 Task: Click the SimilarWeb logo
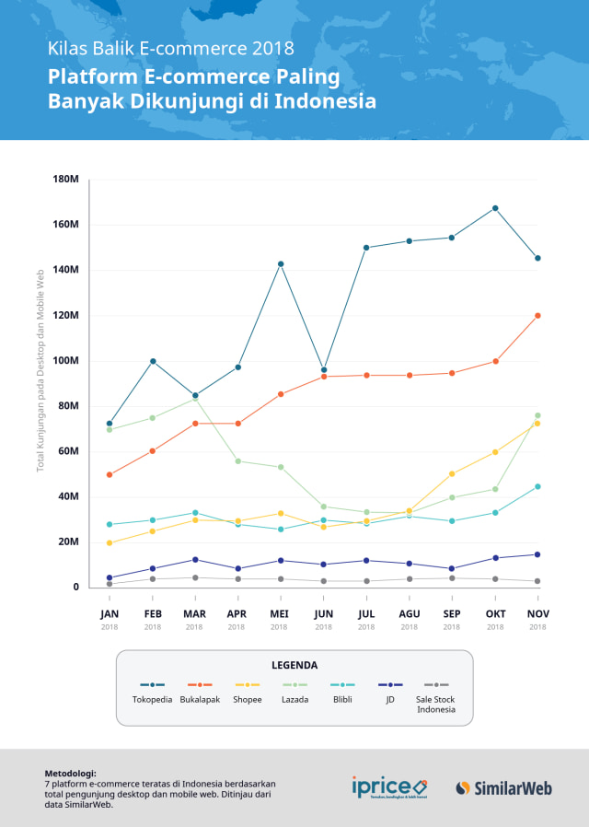point(503,788)
